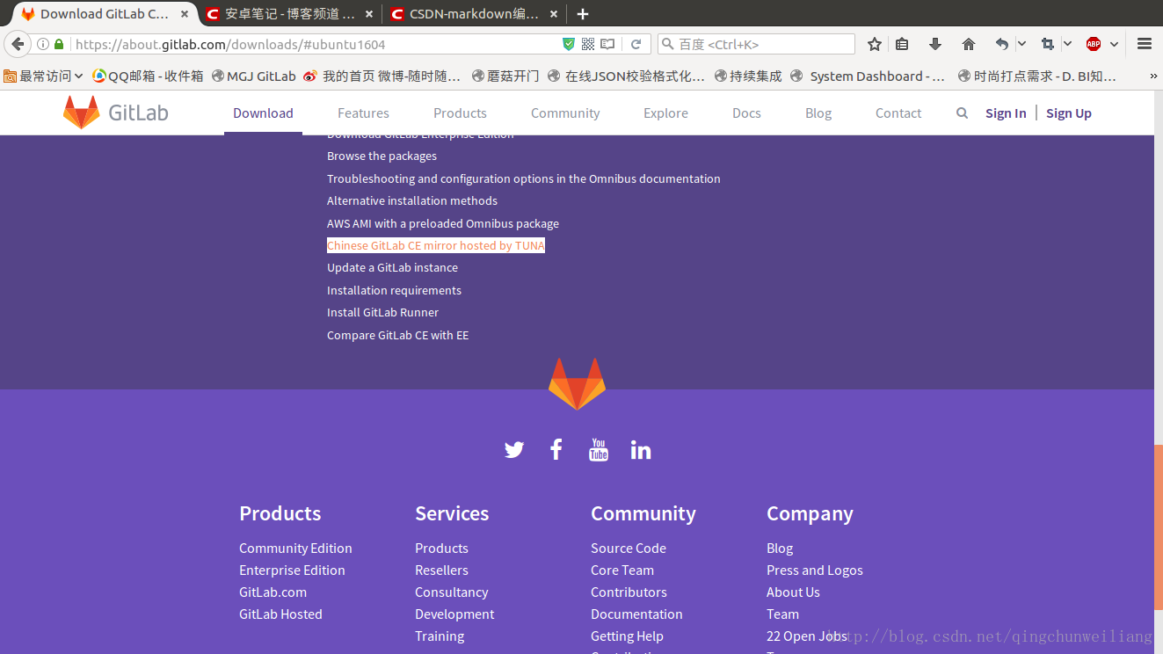Click the browser back arrow button
Screen dimensions: 1163x654
pyautogui.click(x=18, y=44)
